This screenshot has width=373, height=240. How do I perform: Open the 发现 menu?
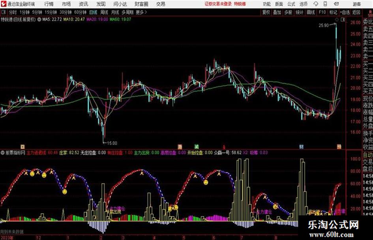click(101, 4)
